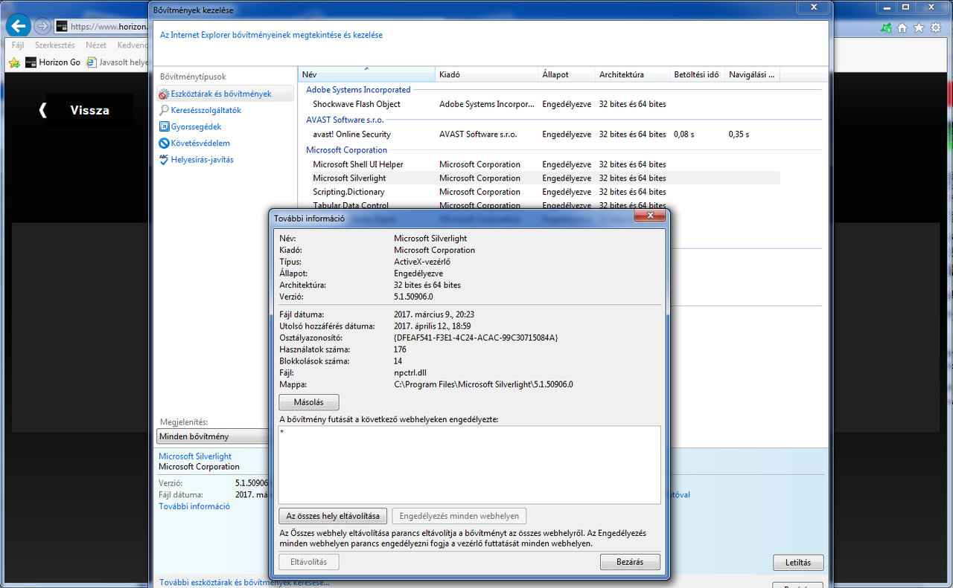Click the AVAST Software s.r.o. group header
This screenshot has width=953, height=588.
(x=346, y=120)
